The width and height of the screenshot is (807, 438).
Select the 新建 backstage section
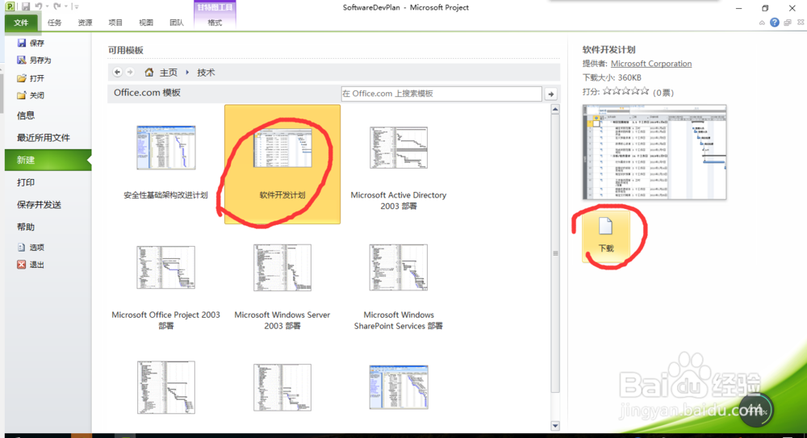[48, 160]
